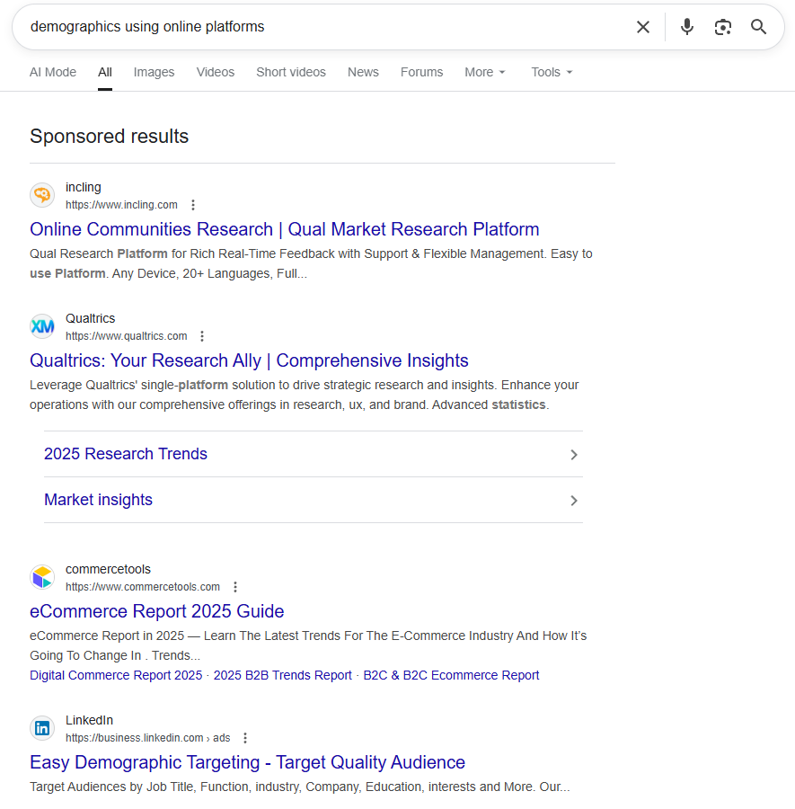795x809 pixels.
Task: Click the incling site name
Action: click(x=84, y=187)
